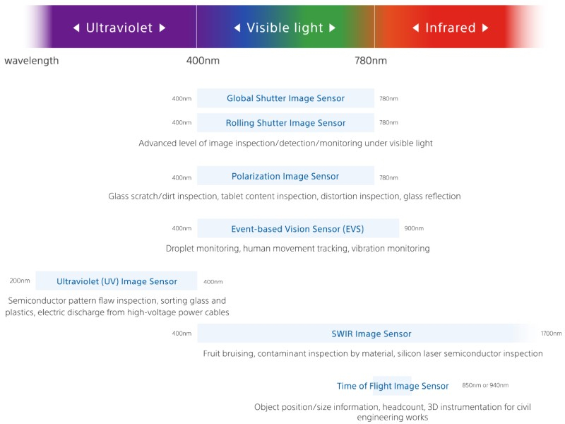Click the red Infrared spectrum band
Screen dimensions: 565x424
click(460, 26)
